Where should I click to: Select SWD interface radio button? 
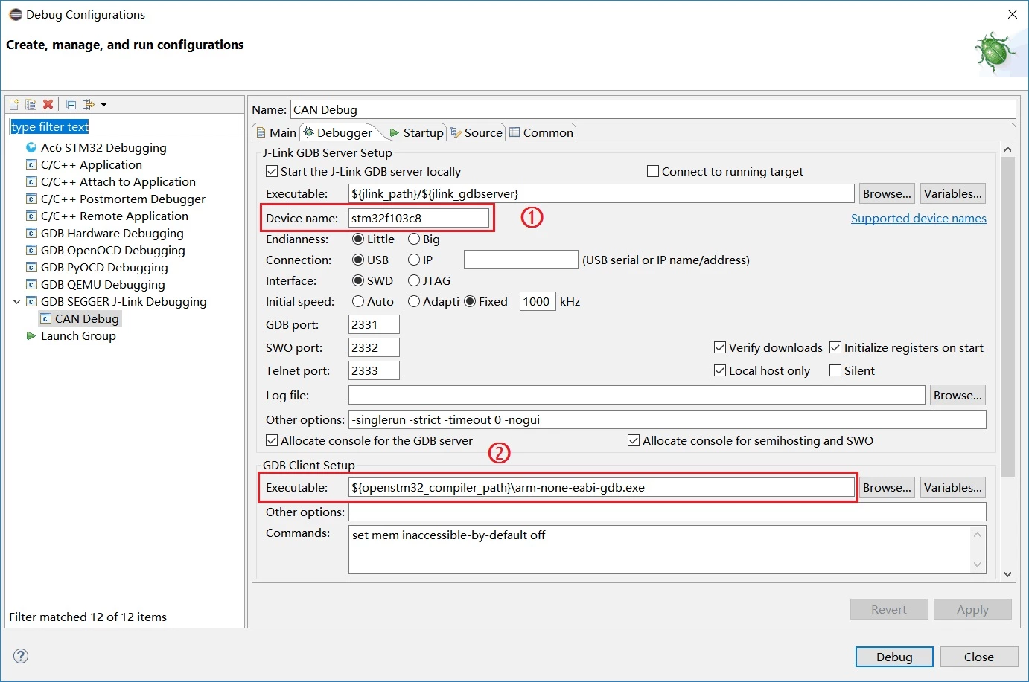(358, 280)
